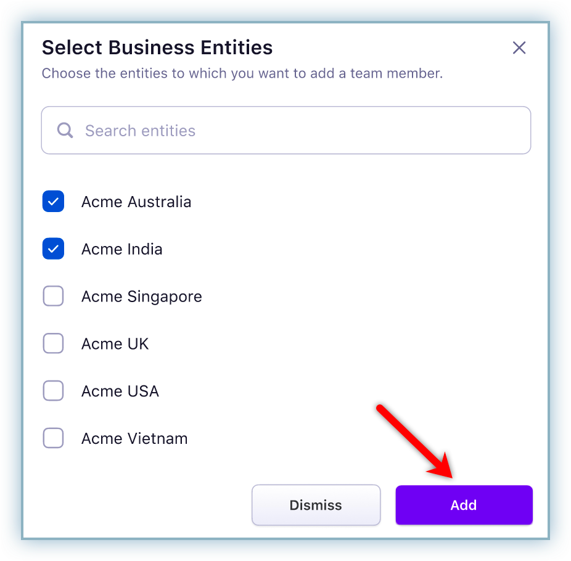This screenshot has width=571, height=561.
Task: Click the Acme UK entity label
Action: click(115, 343)
